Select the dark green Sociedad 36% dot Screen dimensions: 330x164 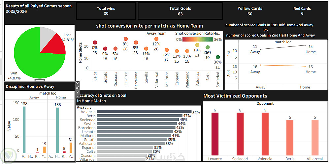coord(218,57)
